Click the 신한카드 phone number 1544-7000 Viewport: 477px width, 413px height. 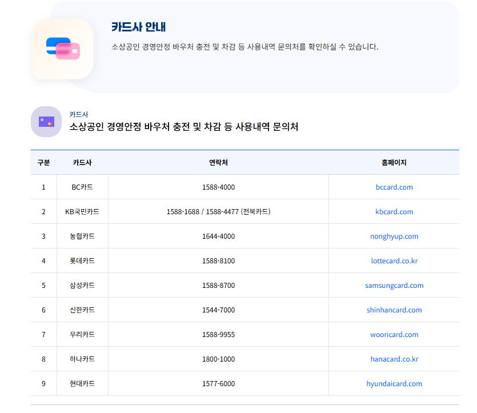[x=218, y=310]
